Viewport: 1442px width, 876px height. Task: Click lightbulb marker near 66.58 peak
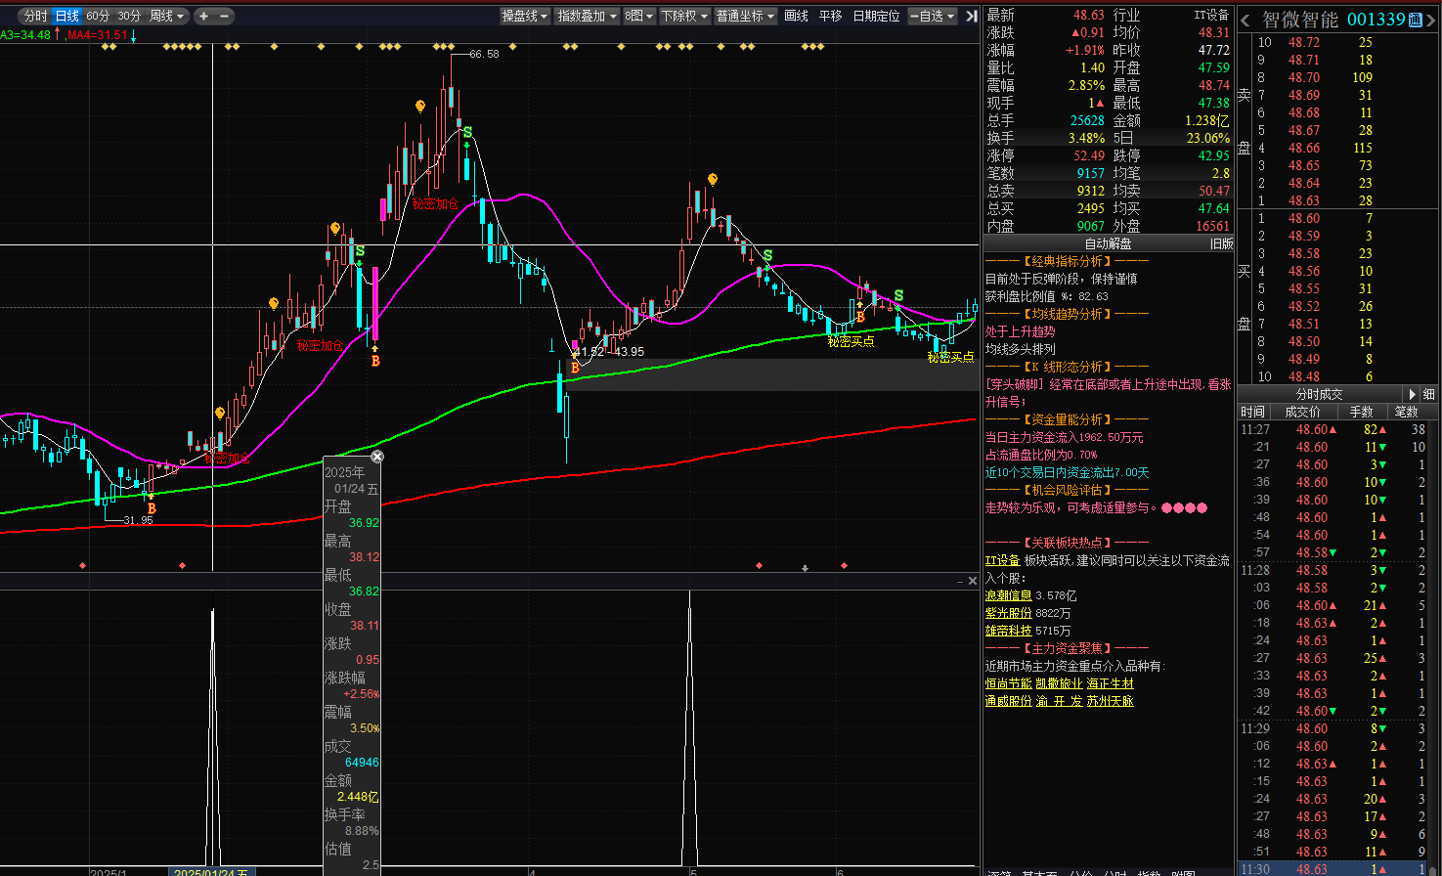pos(420,106)
